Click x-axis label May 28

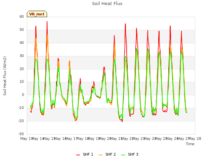click(195, 139)
